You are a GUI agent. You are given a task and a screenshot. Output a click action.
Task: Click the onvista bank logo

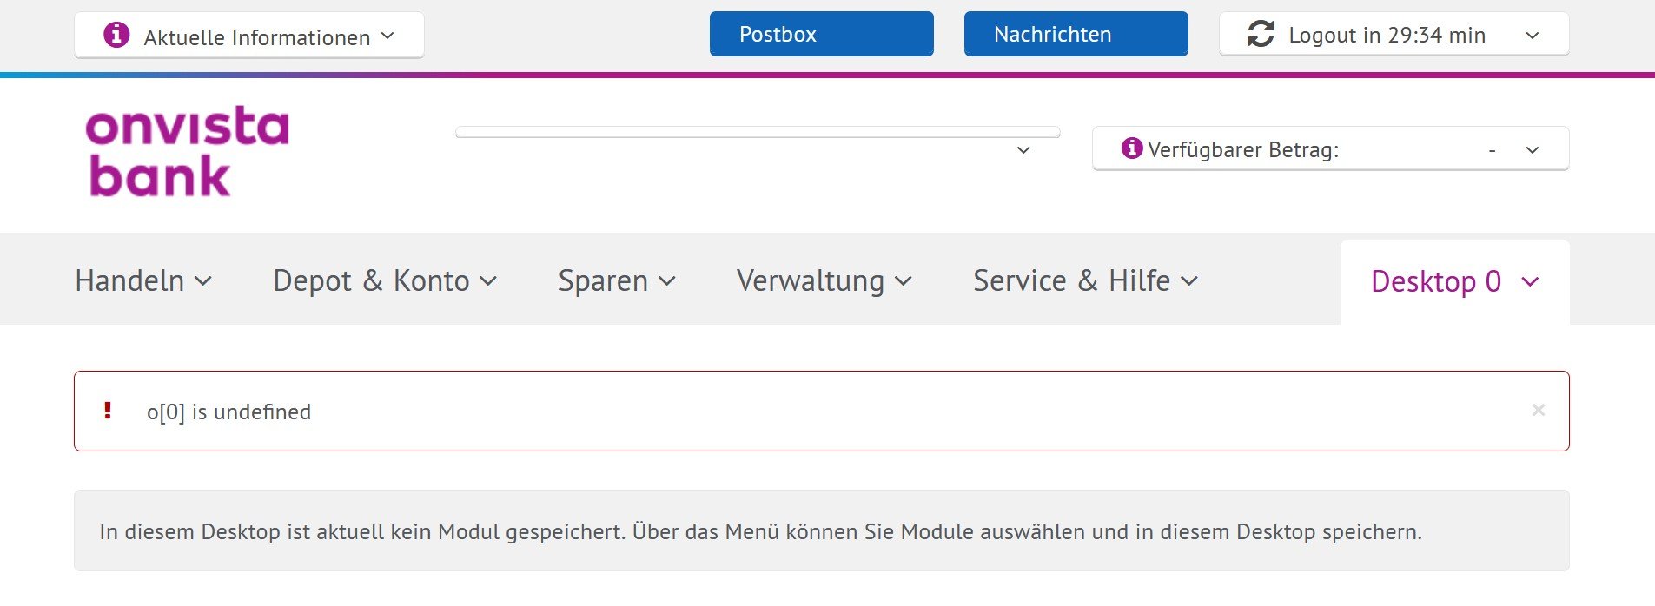(187, 153)
